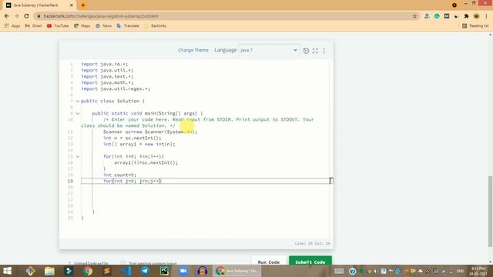The width and height of the screenshot is (493, 277).
Task: Tick Test against custom input checkbox
Action: (x=123, y=263)
